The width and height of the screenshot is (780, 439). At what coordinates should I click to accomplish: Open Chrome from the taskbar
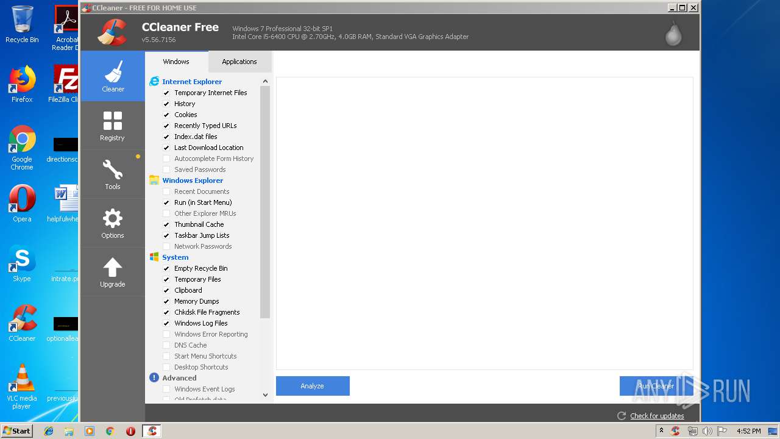tap(110, 431)
